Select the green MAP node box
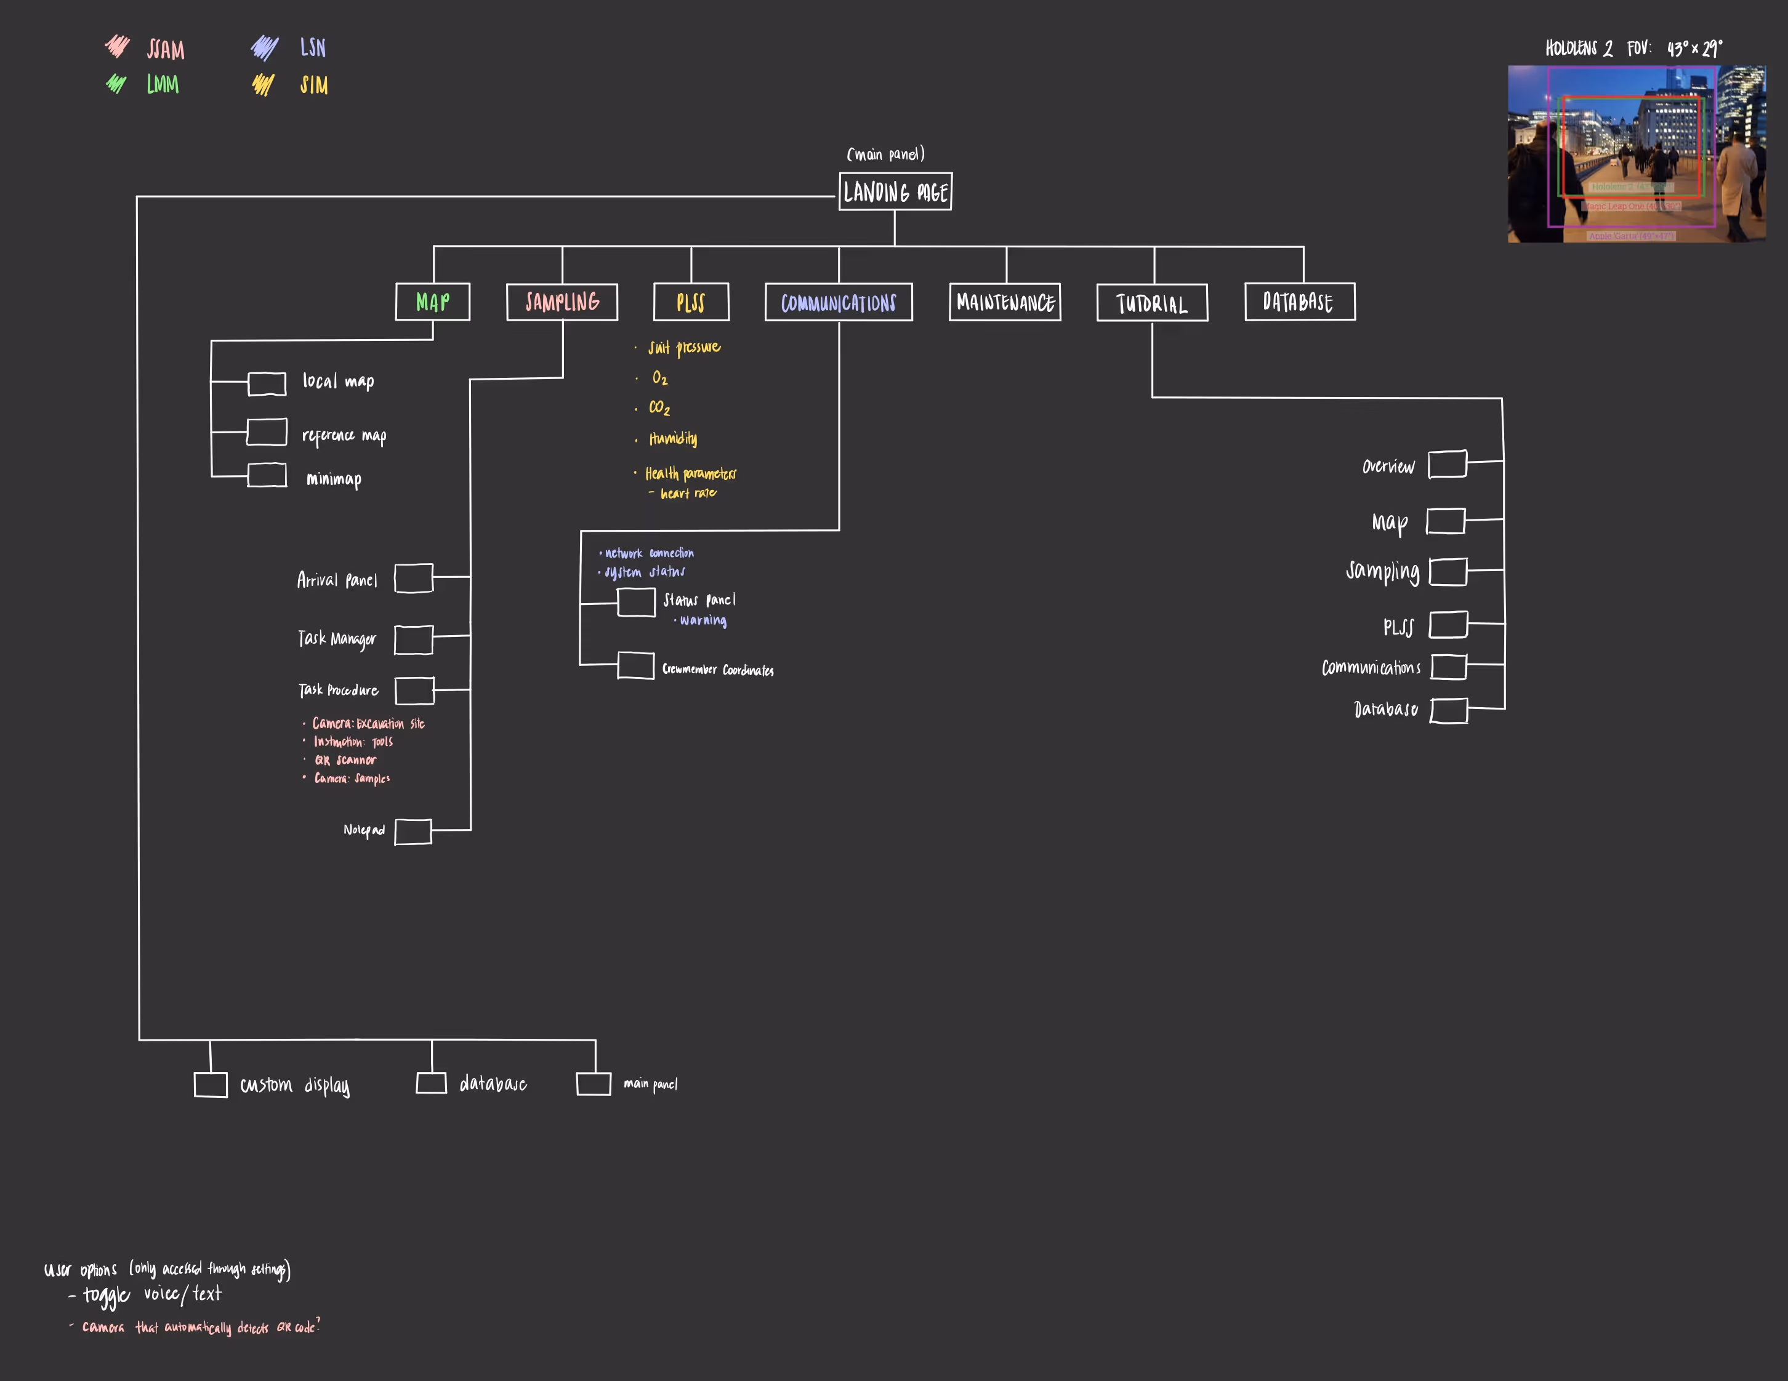 click(x=432, y=302)
